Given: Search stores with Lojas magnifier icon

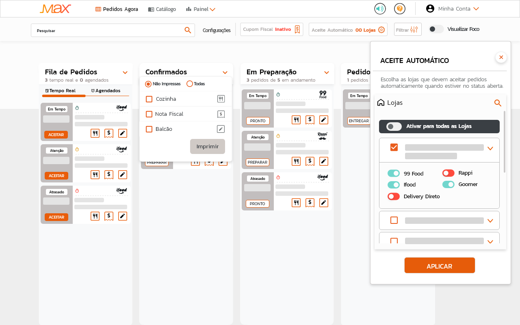Looking at the screenshot, I should [498, 103].
